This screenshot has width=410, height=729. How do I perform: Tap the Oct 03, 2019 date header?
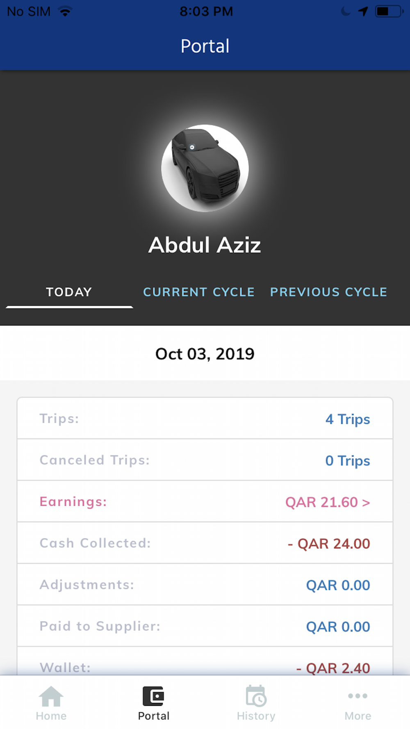205,354
